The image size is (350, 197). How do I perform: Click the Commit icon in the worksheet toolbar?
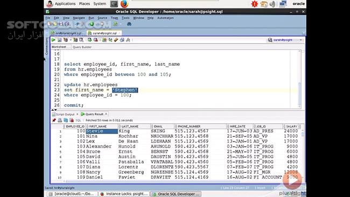coord(89,40)
